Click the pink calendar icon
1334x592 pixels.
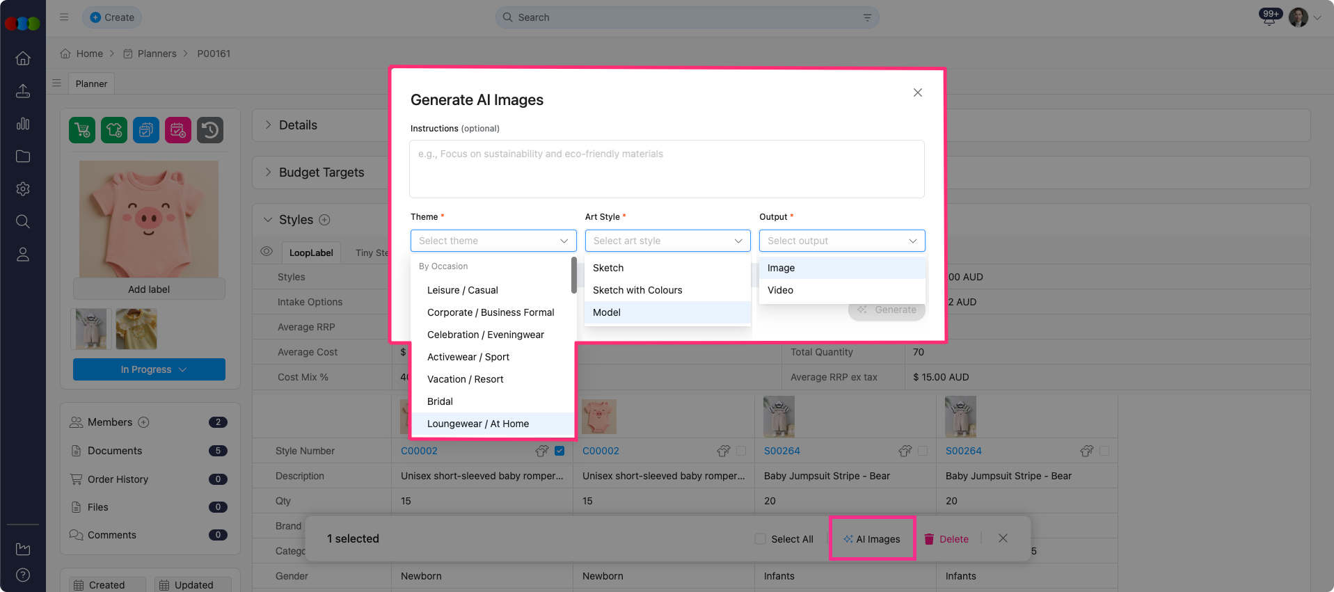[x=178, y=130]
